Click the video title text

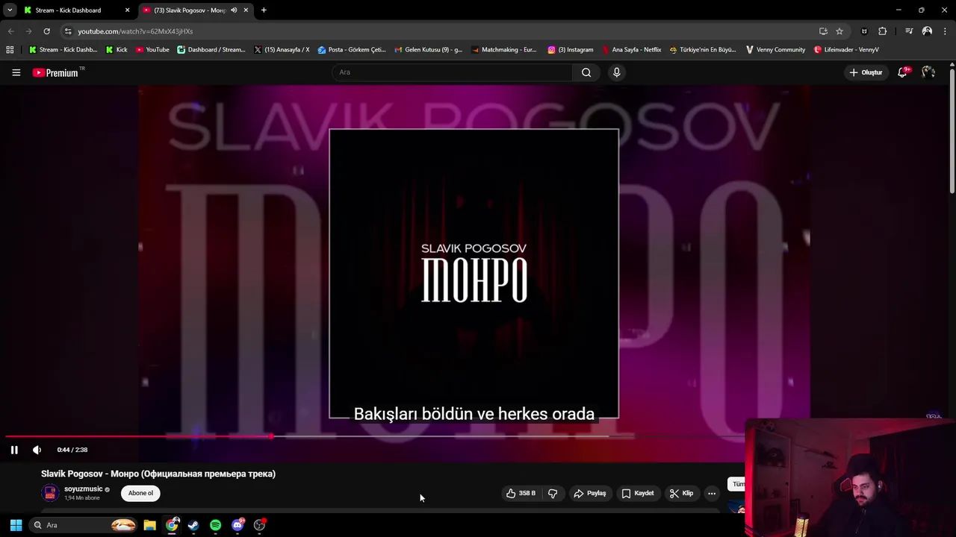tap(158, 474)
